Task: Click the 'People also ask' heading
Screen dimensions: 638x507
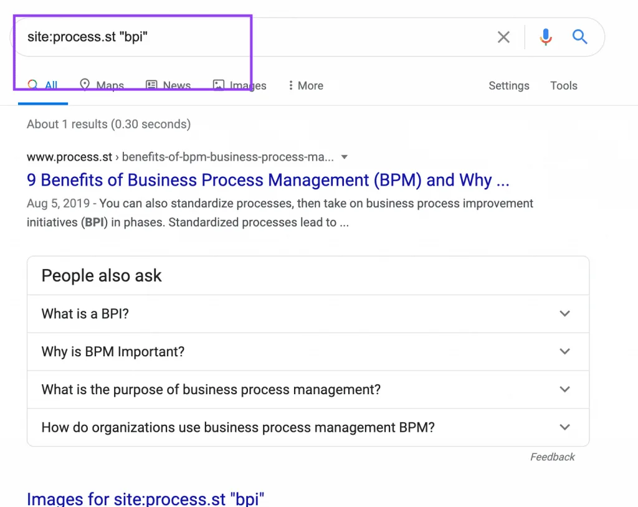Action: pyautogui.click(x=102, y=276)
